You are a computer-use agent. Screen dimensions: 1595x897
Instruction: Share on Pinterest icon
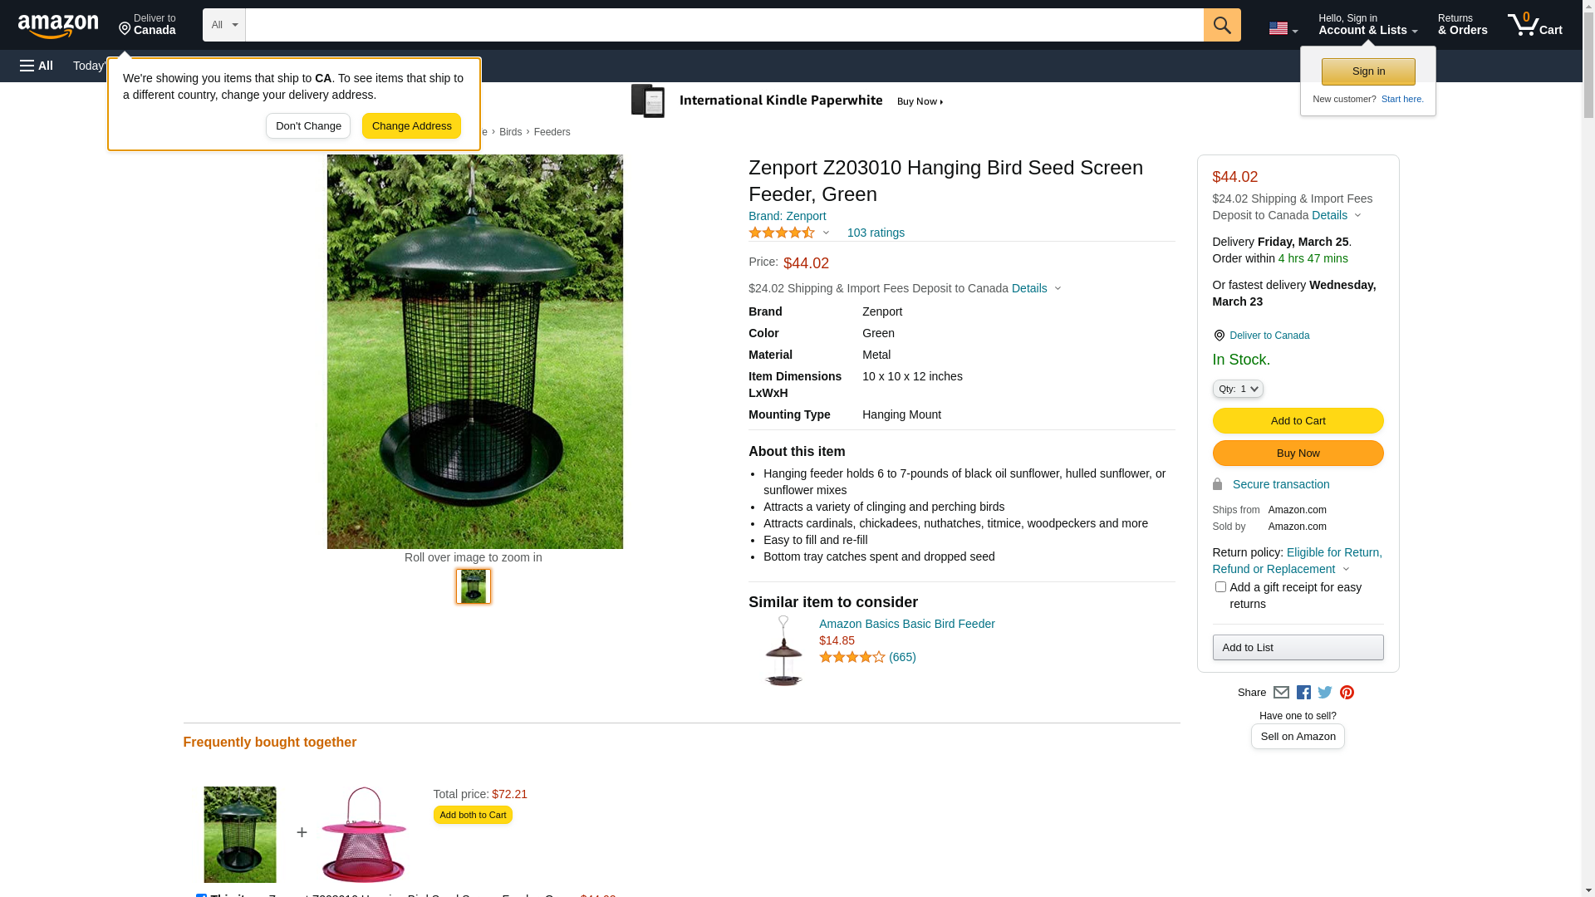pyautogui.click(x=1347, y=693)
